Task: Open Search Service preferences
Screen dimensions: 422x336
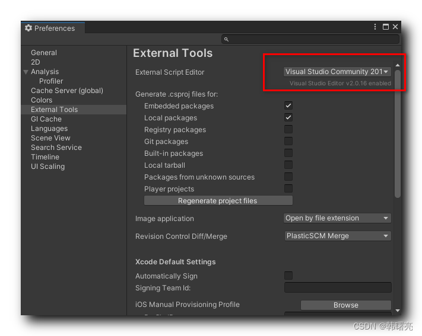Action: [x=56, y=148]
